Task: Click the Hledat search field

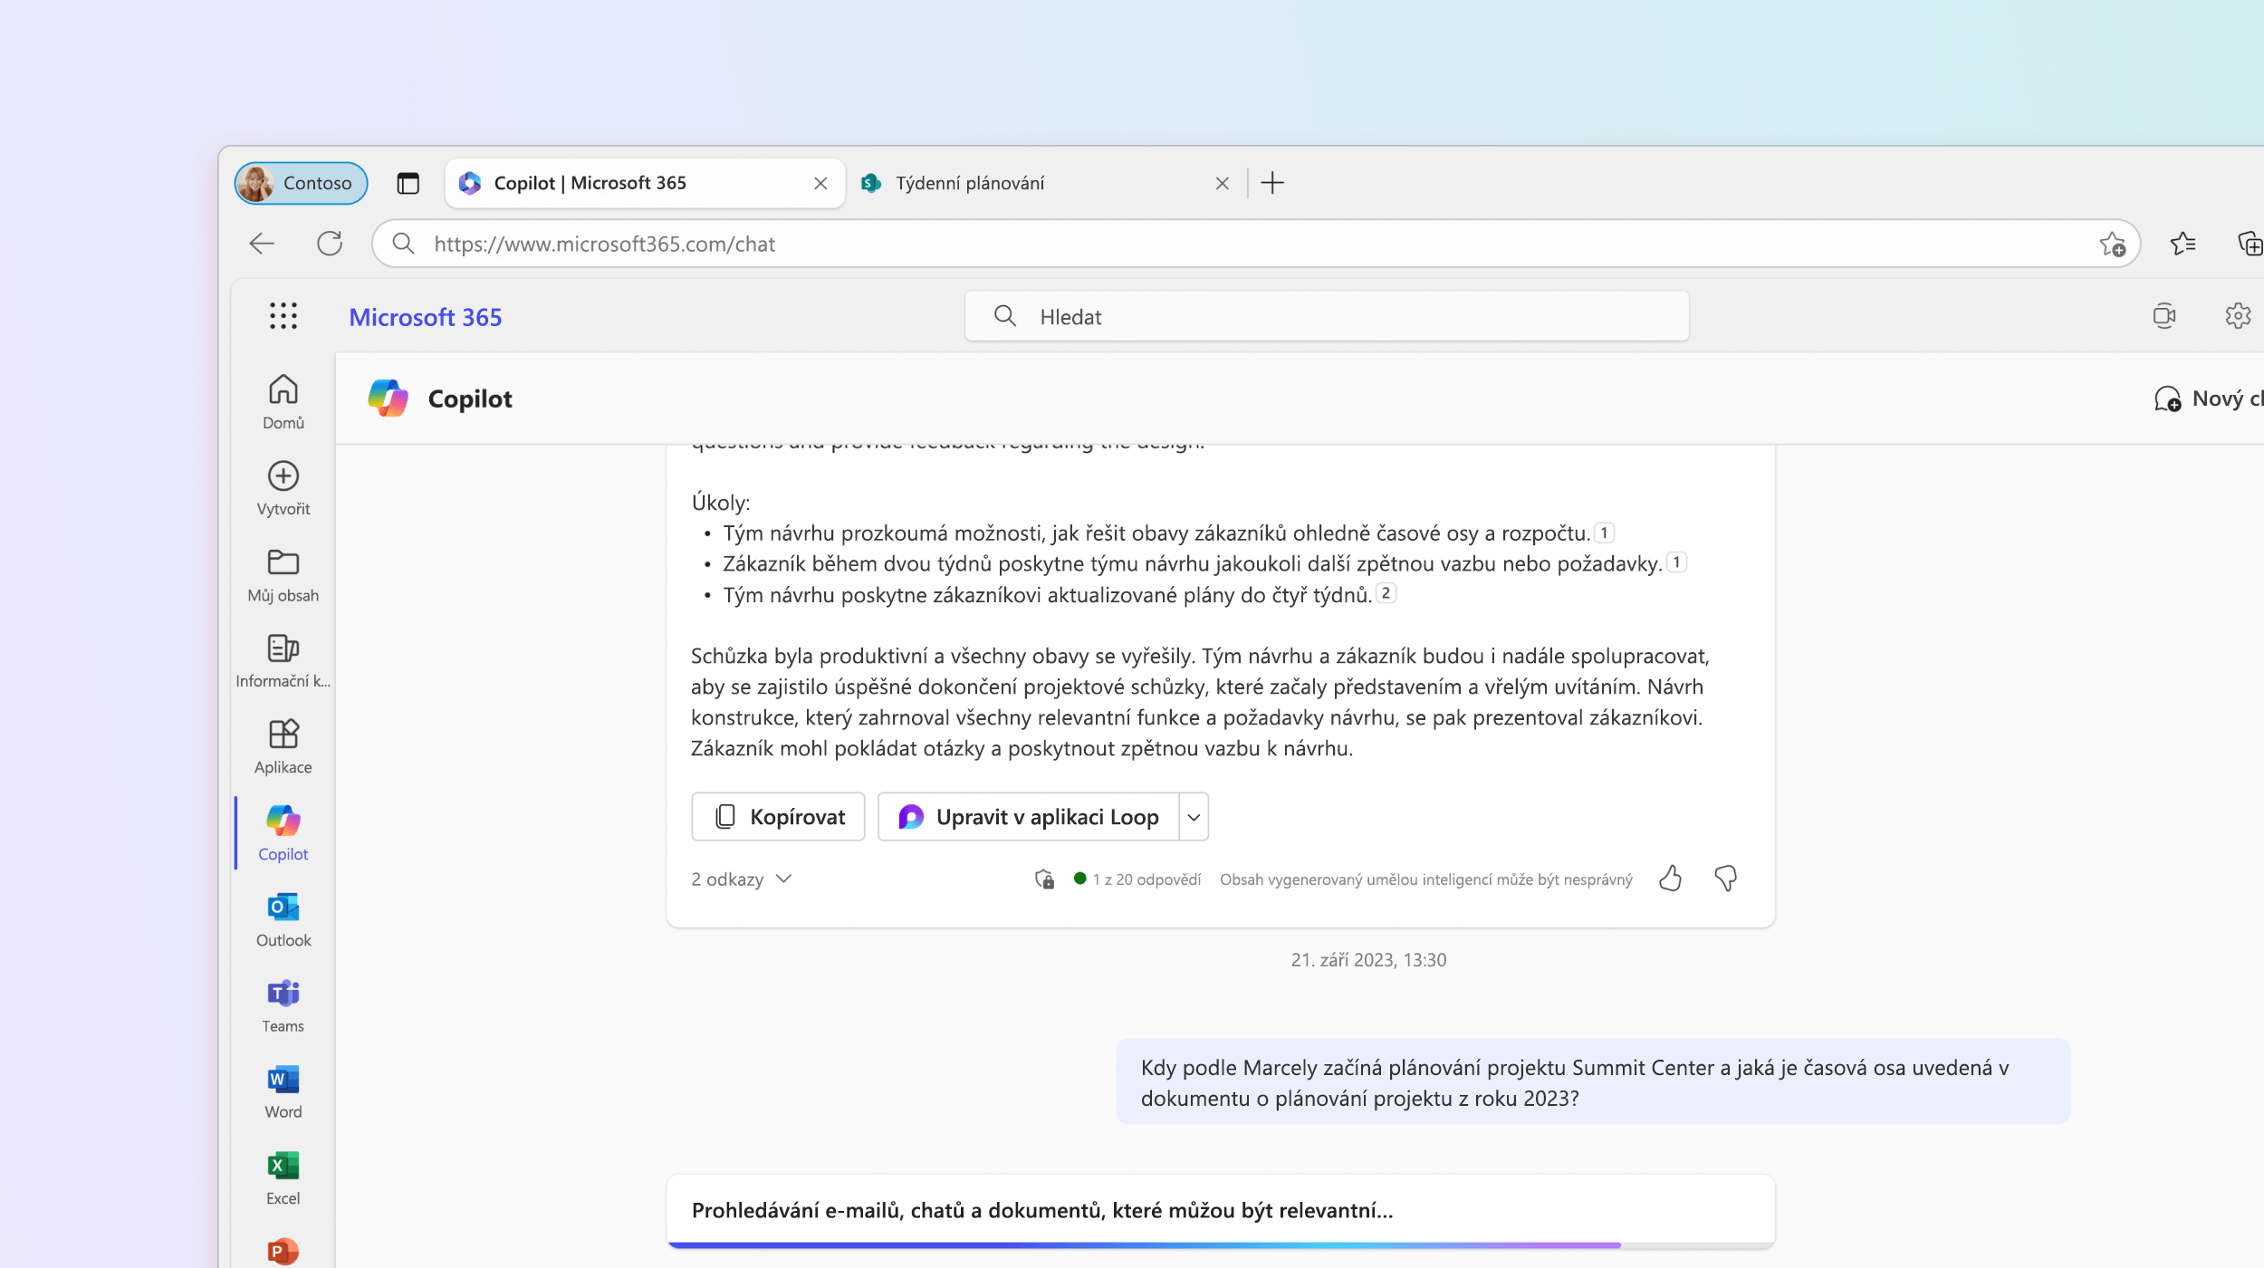Action: pos(1326,316)
